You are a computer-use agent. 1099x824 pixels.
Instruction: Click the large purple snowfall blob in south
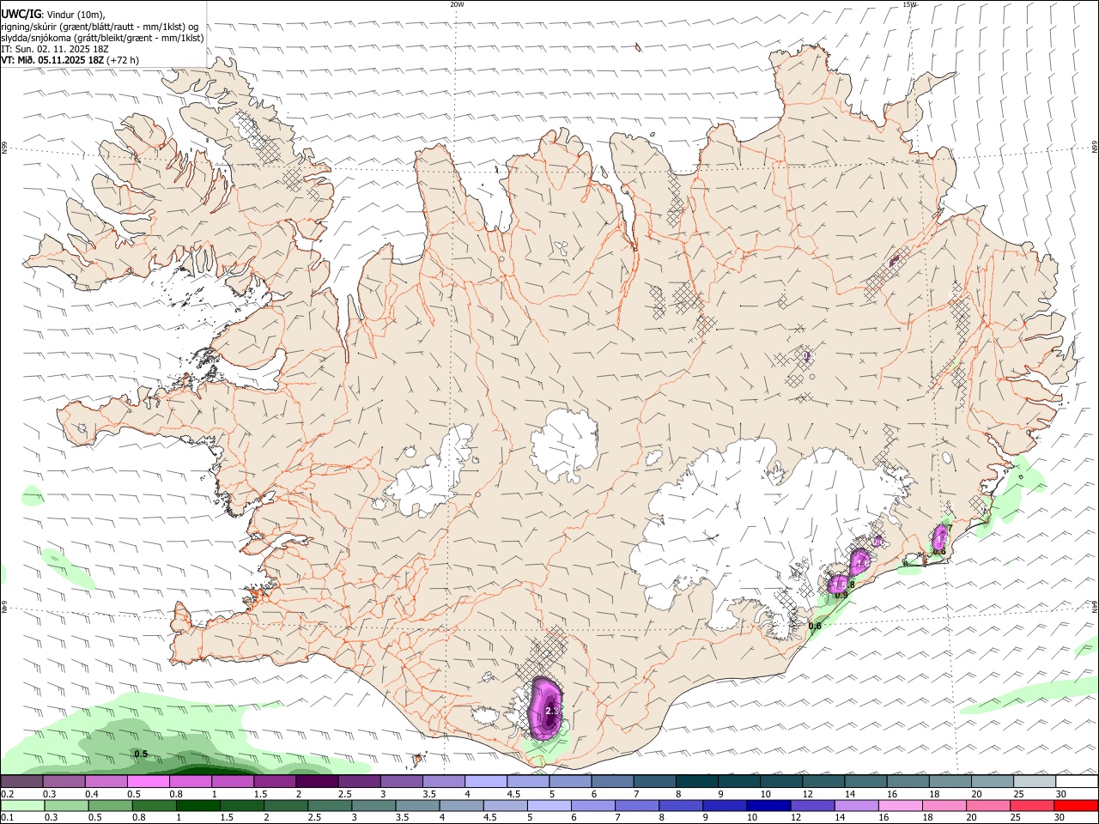tap(544, 707)
